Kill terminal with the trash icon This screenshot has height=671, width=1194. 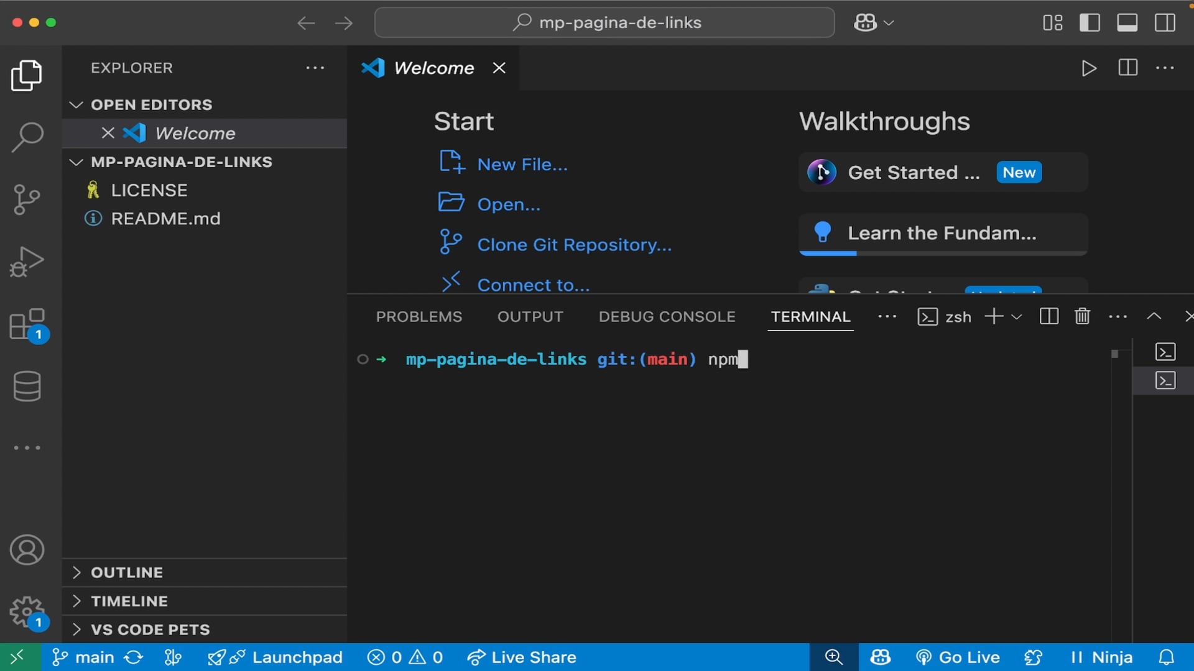coord(1082,316)
